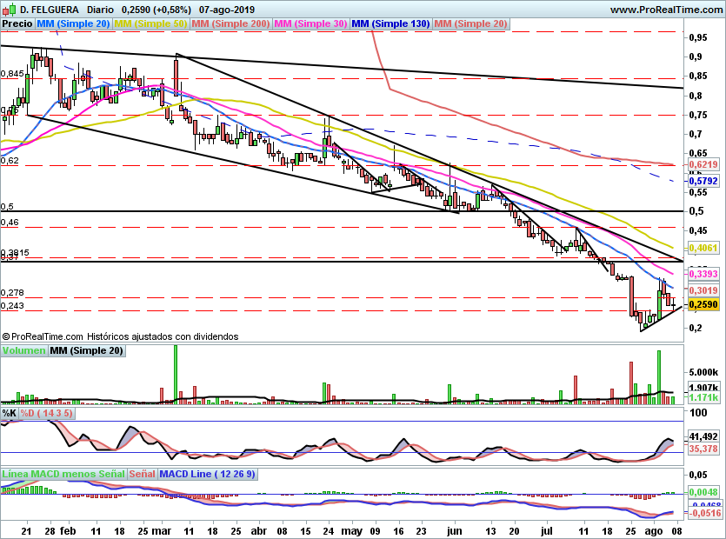726x539 pixels.
Task: Click Línea MACD menos Señal label
Action: point(63,474)
